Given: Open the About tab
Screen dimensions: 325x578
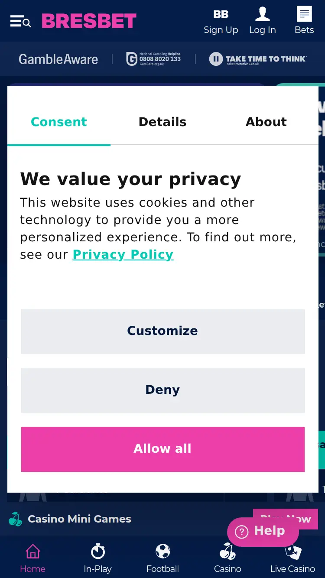Looking at the screenshot, I should 266,122.
